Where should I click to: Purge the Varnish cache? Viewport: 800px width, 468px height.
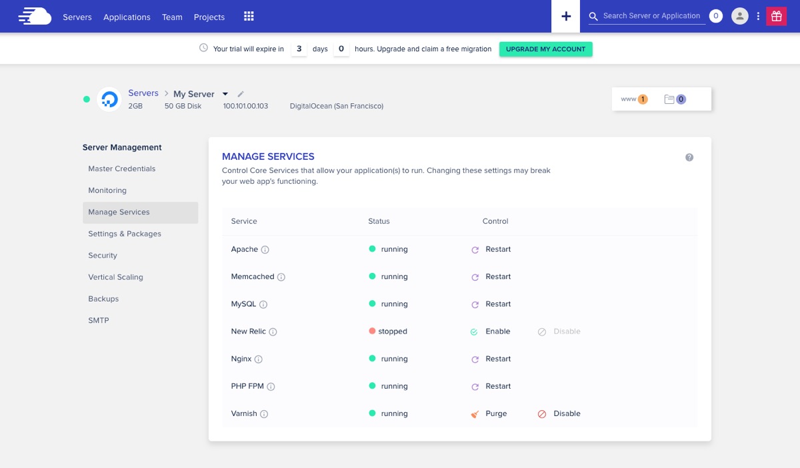489,413
